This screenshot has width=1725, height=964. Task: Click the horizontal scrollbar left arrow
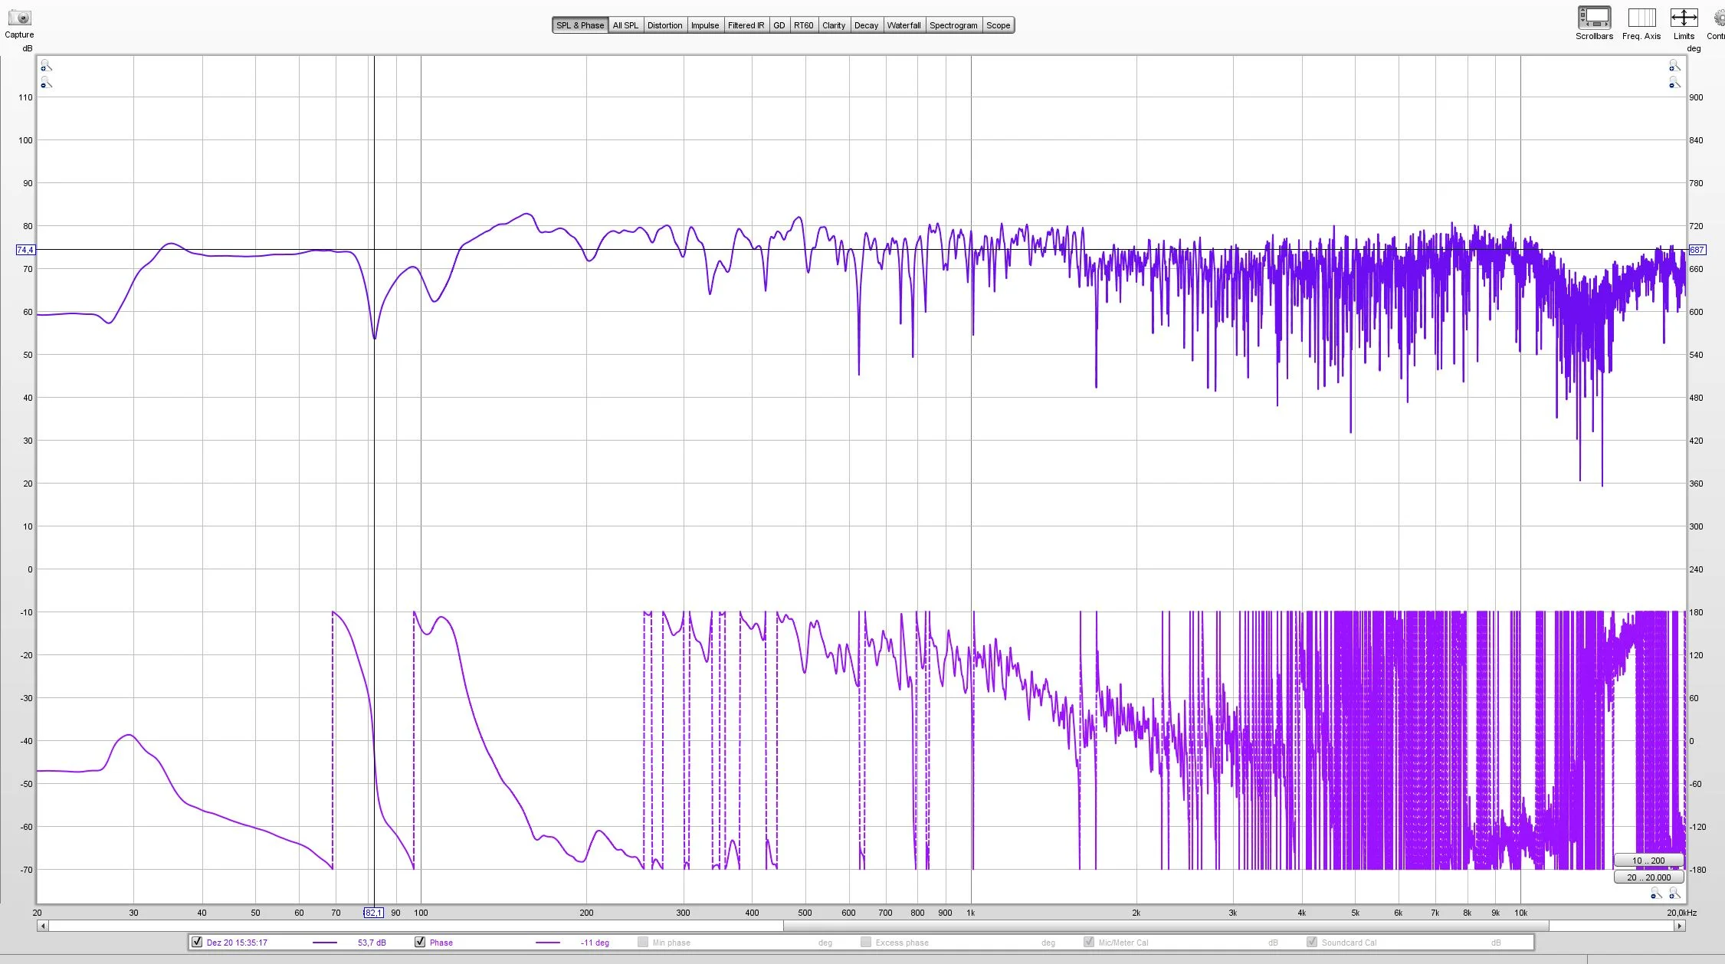[x=43, y=926]
